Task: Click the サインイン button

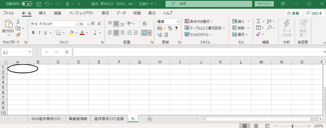Action: [x=264, y=4]
